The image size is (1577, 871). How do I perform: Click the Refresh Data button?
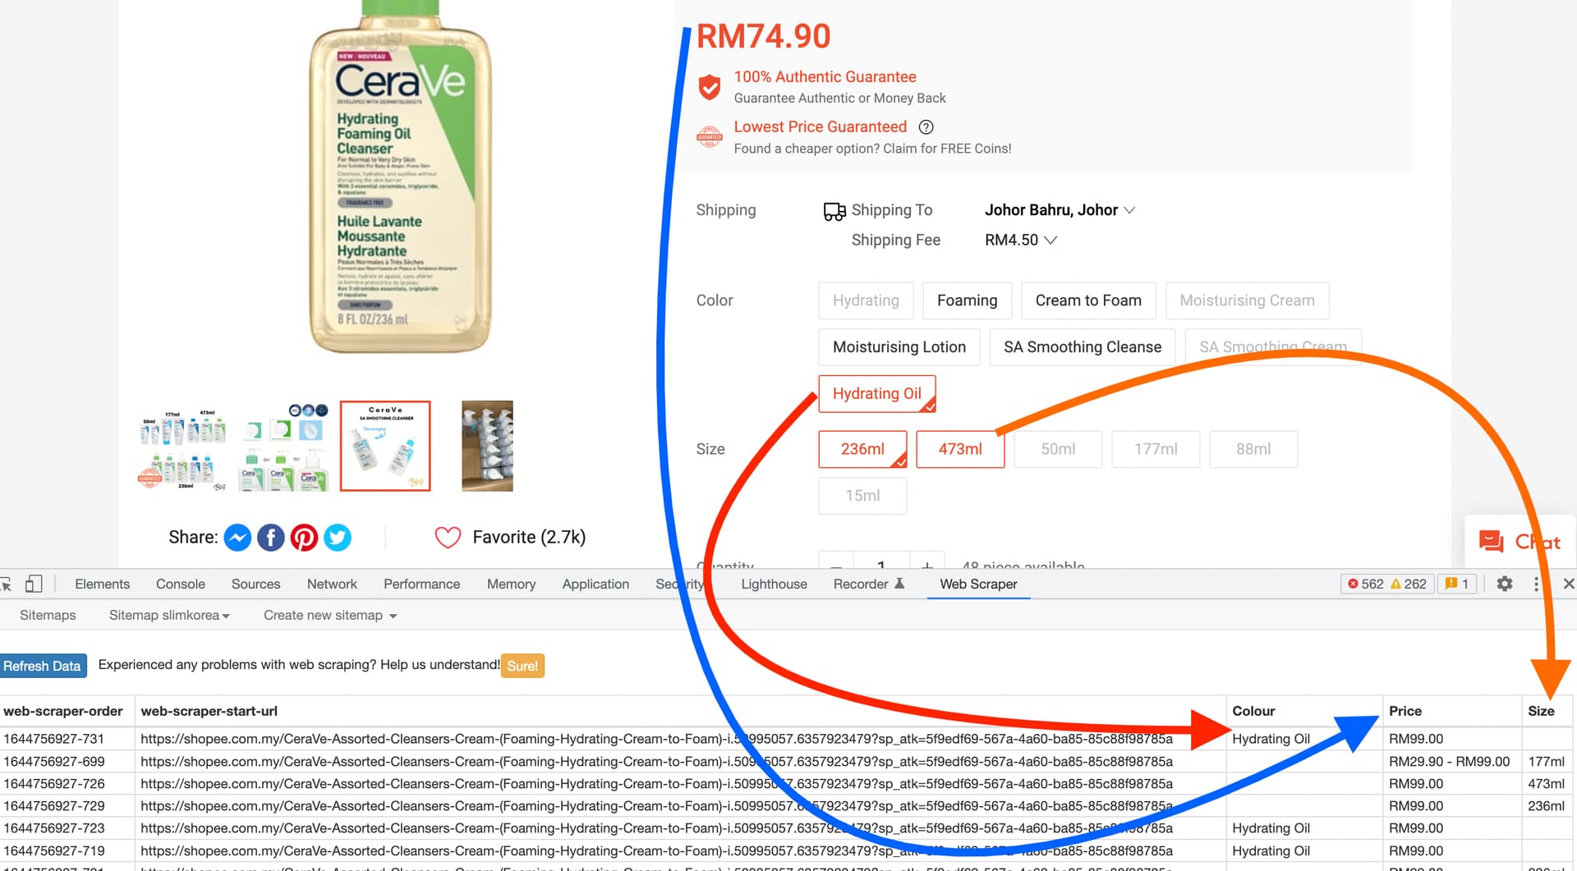point(43,666)
